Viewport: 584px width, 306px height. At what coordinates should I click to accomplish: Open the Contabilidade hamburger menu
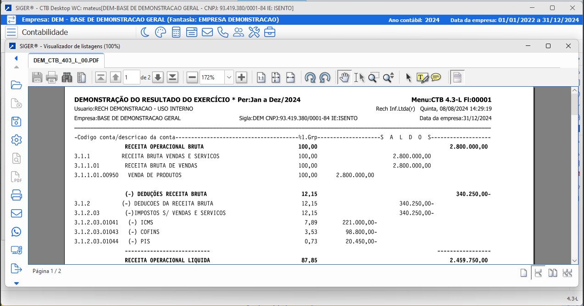click(11, 32)
